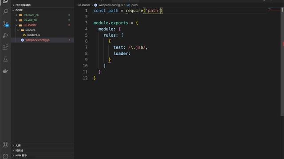Click the minimap at editor top-right
This screenshot has width=284, height=159.
pyautogui.click(x=274, y=9)
